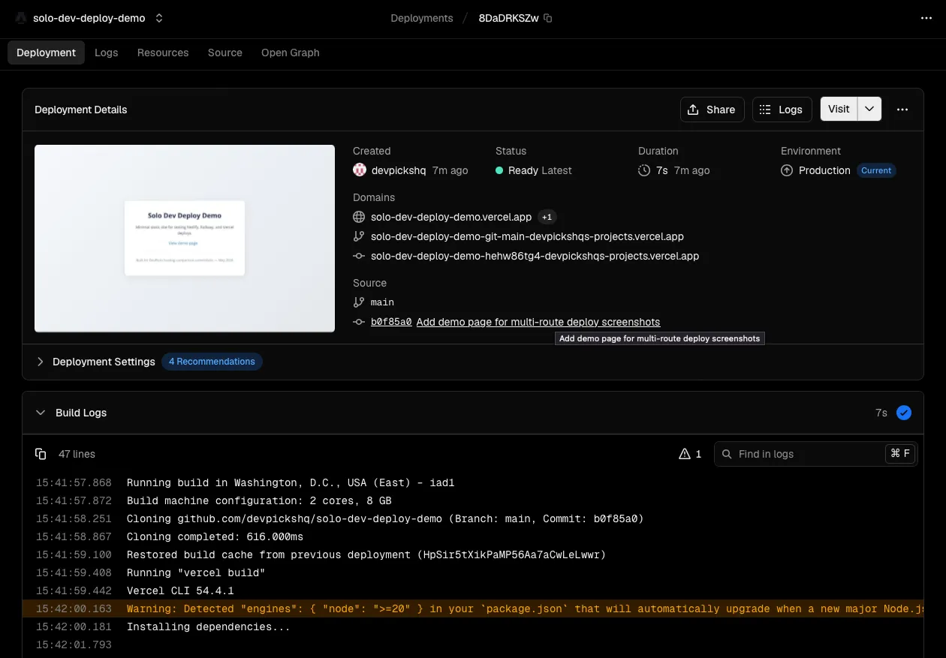Open the deployment preview thumbnail

point(185,238)
